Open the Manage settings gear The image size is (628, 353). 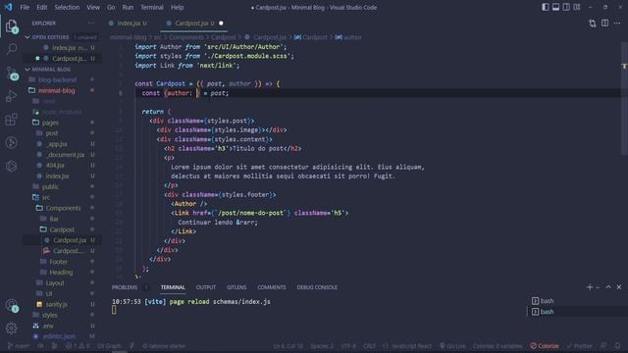coord(11,328)
